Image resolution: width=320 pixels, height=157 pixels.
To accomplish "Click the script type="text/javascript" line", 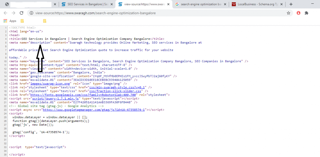I will pyautogui.click(x=37, y=147).
